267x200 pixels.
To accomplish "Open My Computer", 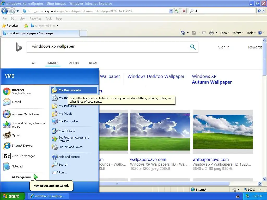I will 74,121.
